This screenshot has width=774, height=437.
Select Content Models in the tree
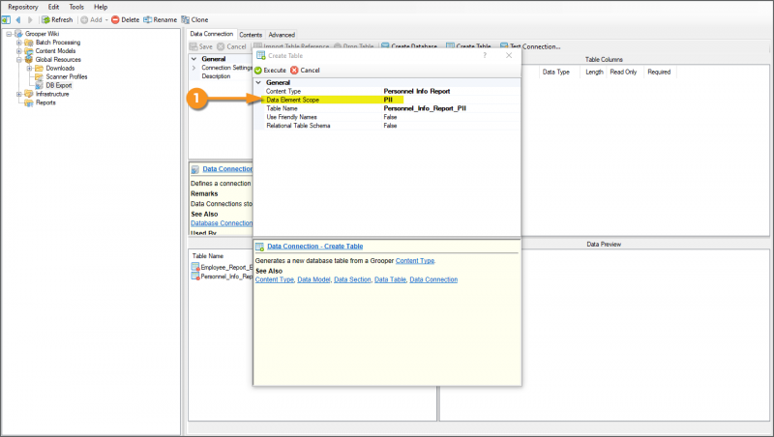(x=55, y=51)
